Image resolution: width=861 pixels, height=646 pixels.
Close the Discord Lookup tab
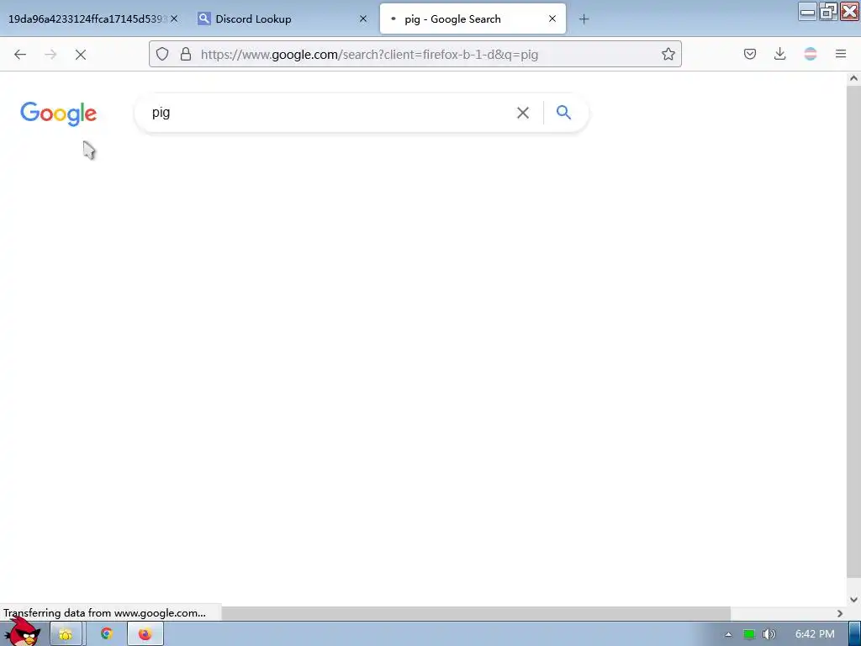click(x=363, y=19)
